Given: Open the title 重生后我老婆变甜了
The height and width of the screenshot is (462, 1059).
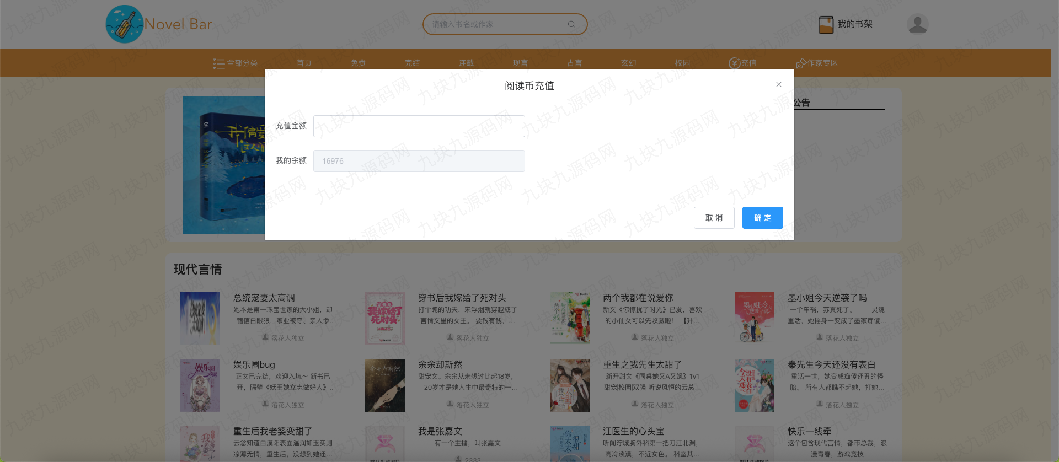Looking at the screenshot, I should pos(273,432).
